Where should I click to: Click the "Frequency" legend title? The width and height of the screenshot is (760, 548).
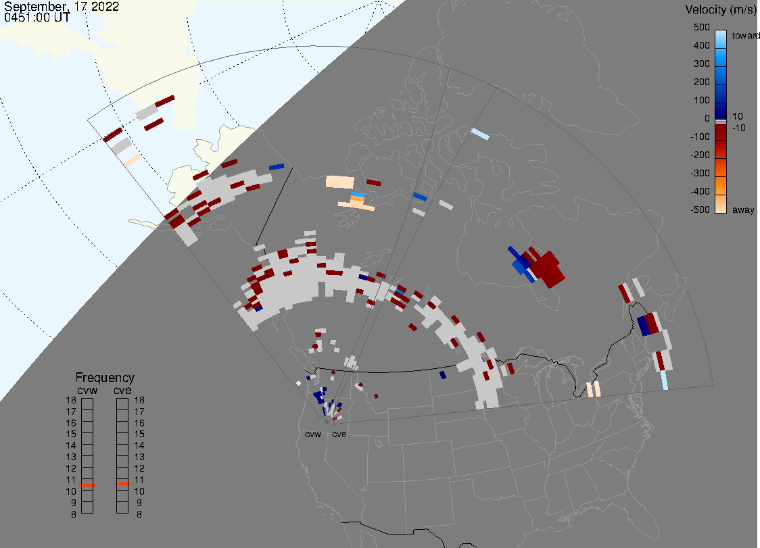coord(105,378)
